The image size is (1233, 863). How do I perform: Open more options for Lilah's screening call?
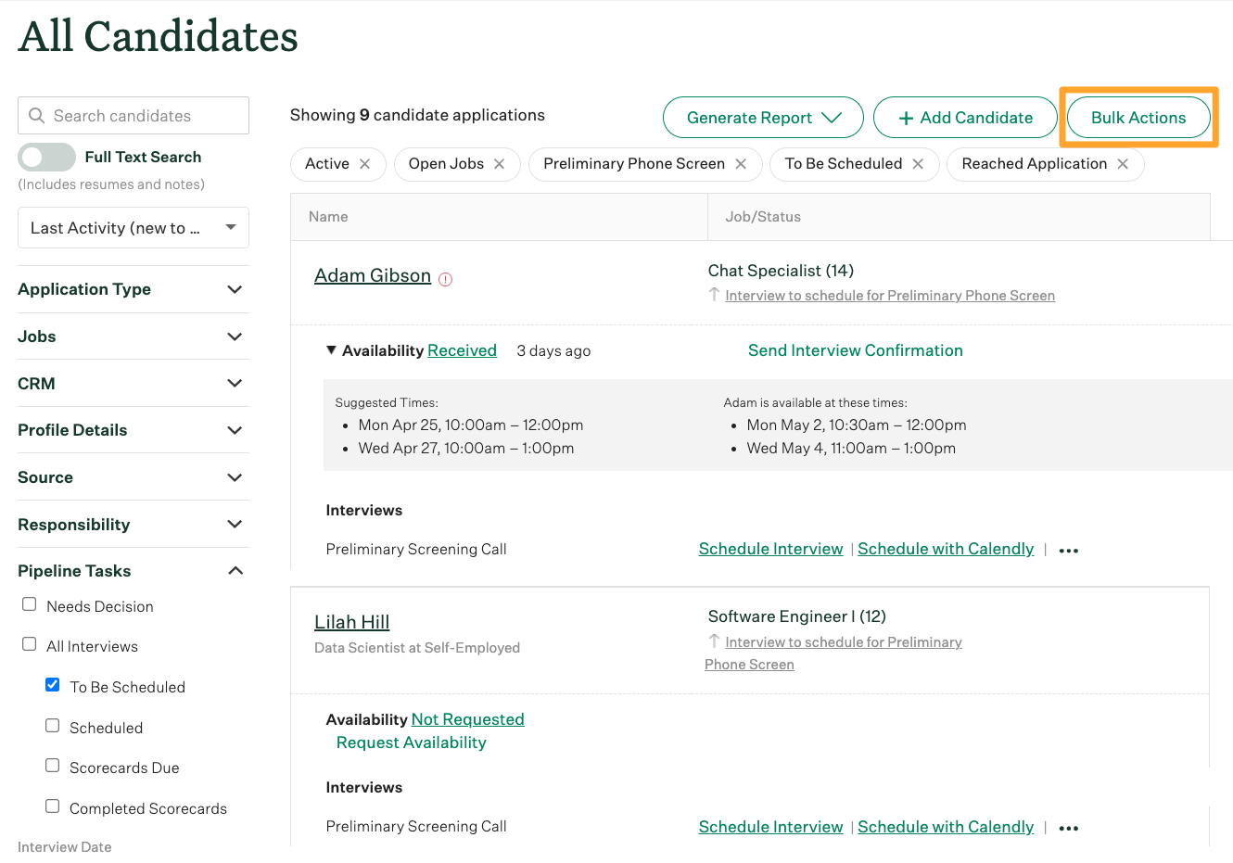pos(1069,829)
